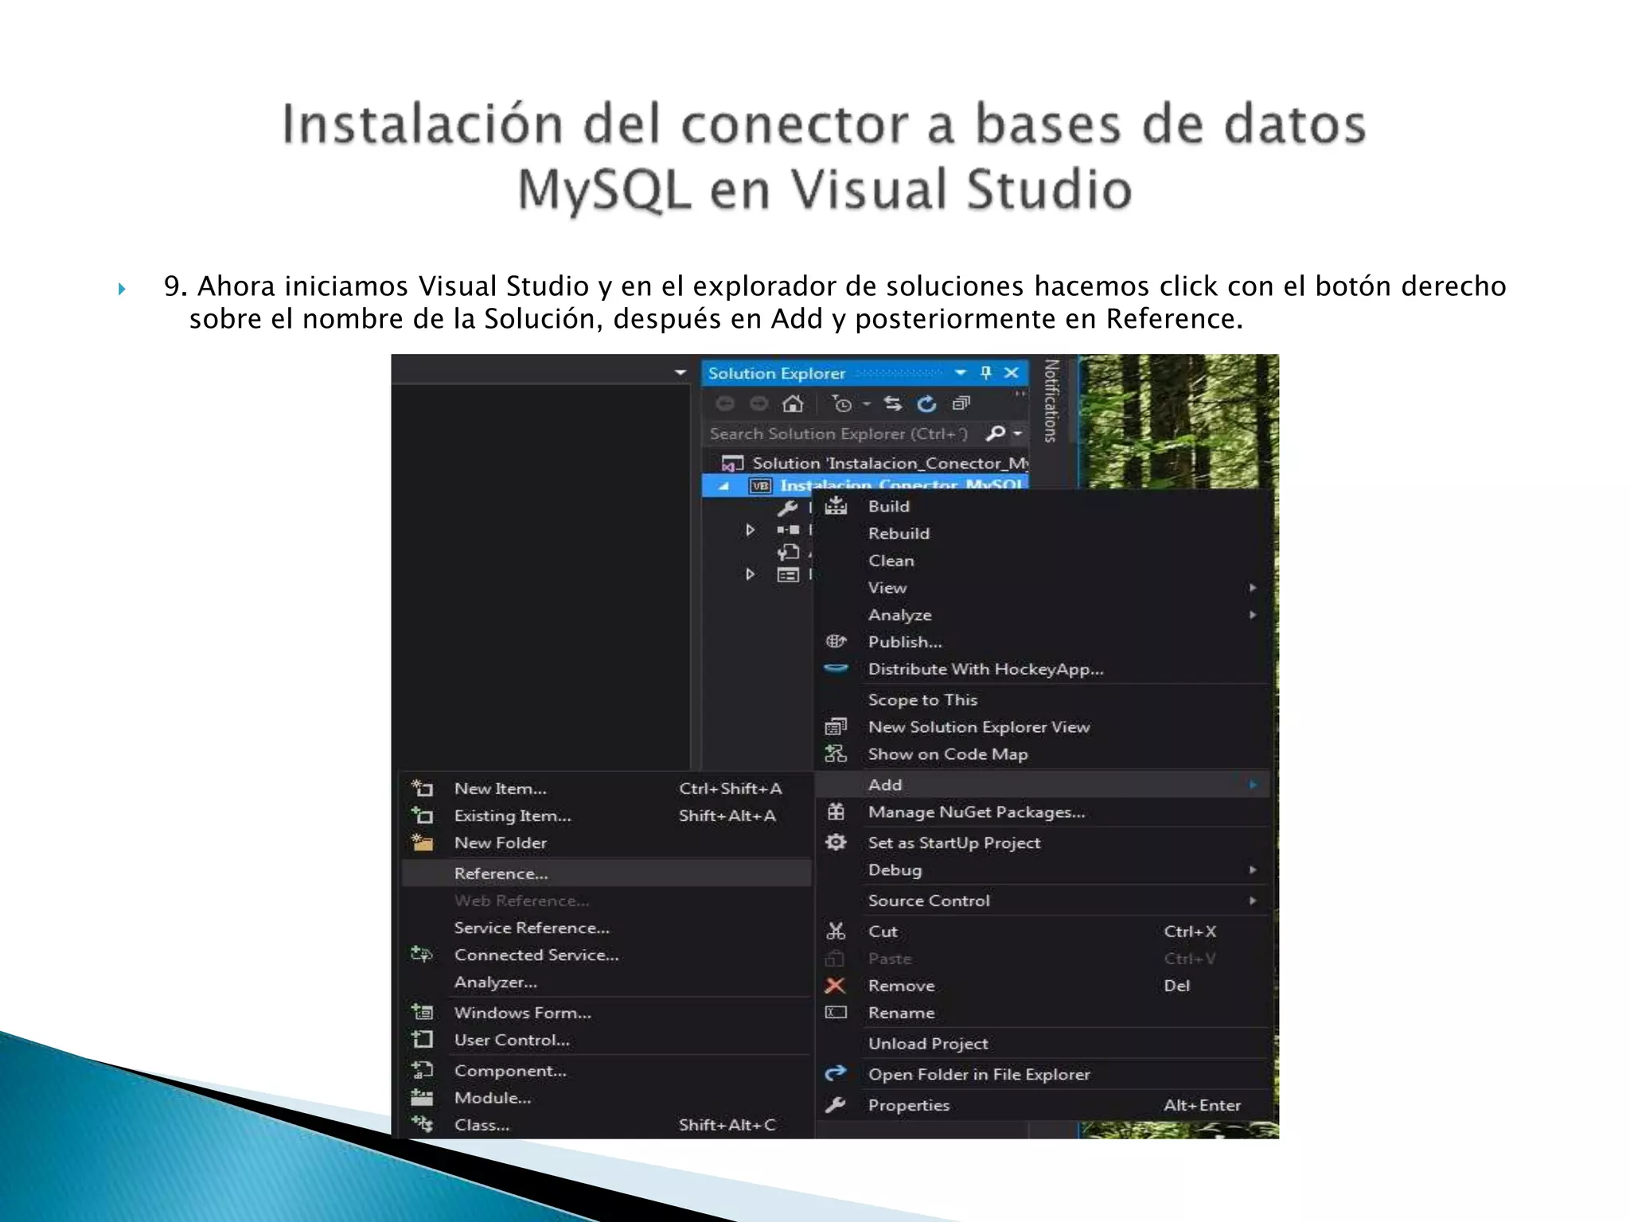Collapse the Instalacion_Conector_MySQL project node
1630x1222 pixels.
723,485
